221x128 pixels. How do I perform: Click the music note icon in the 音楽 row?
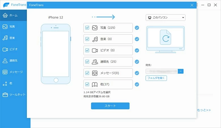tap(95, 39)
